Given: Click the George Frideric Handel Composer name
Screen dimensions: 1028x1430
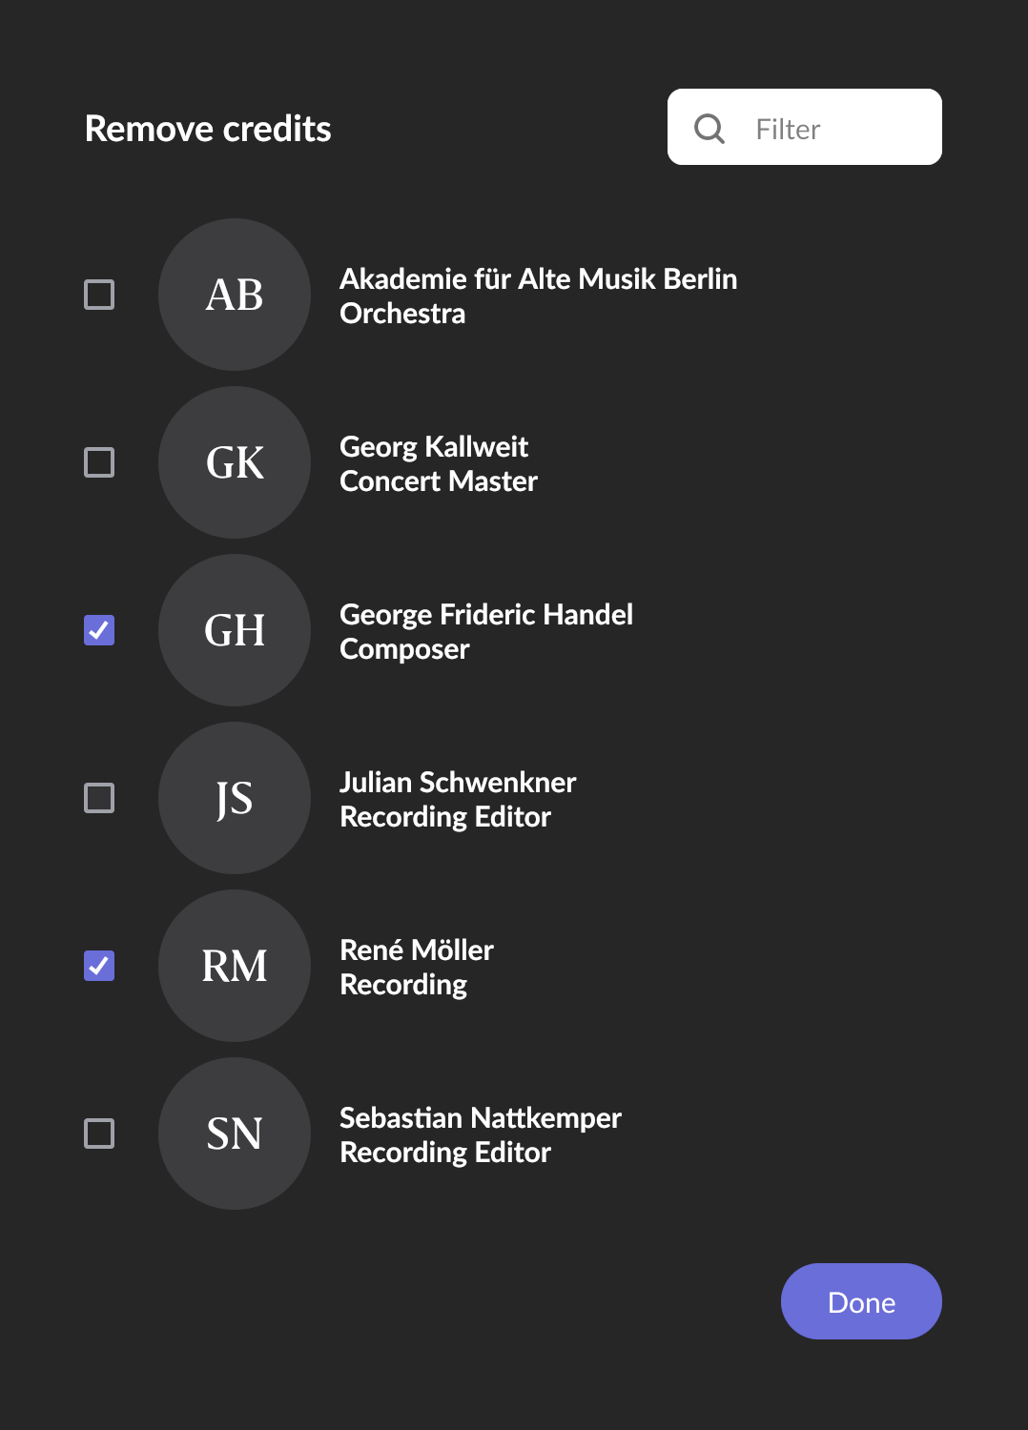Looking at the screenshot, I should point(485,631).
